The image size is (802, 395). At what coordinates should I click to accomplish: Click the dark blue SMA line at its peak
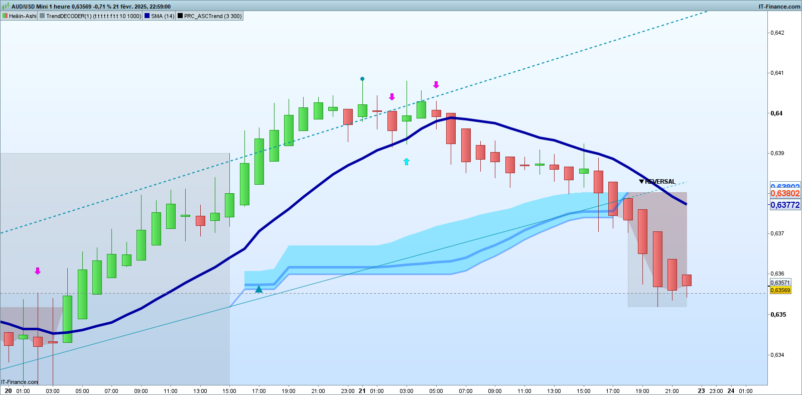point(451,117)
